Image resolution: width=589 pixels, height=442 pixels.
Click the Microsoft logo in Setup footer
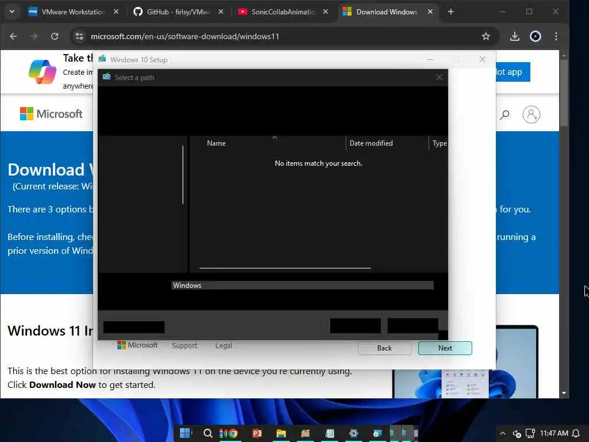137,345
